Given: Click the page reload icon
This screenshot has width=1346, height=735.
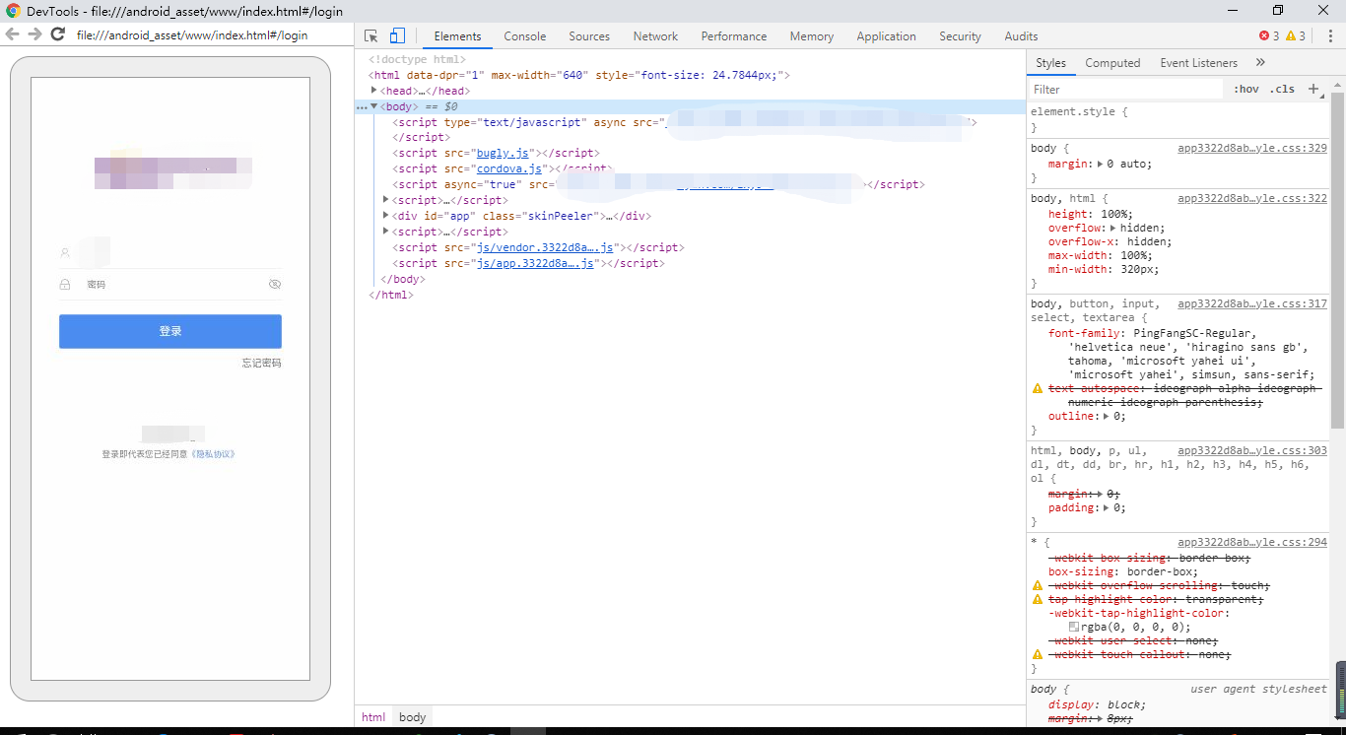Looking at the screenshot, I should coord(58,34).
